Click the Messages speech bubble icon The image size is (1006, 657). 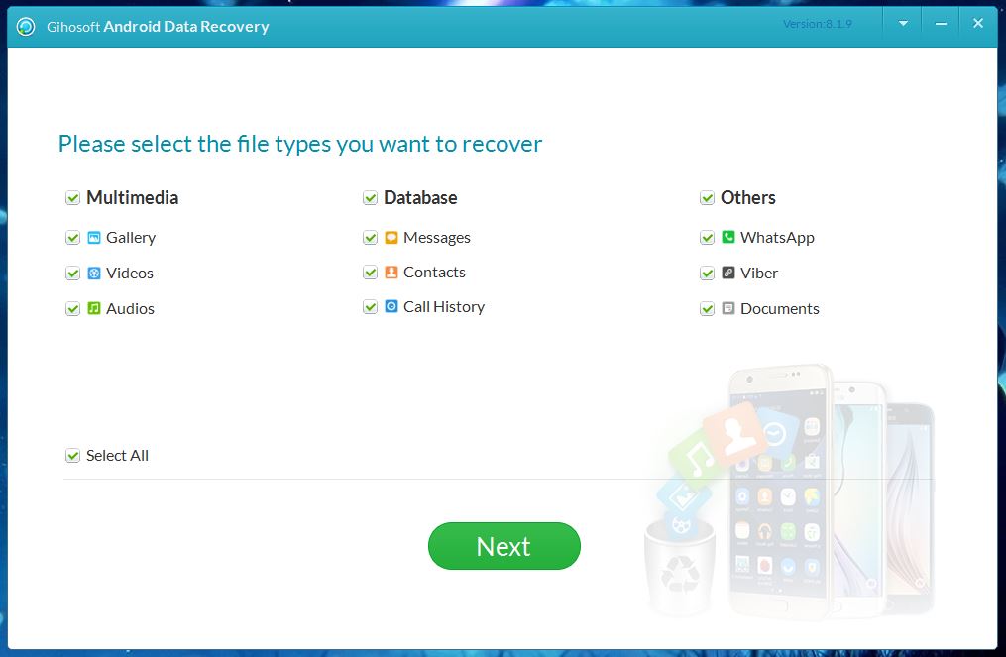[391, 238]
